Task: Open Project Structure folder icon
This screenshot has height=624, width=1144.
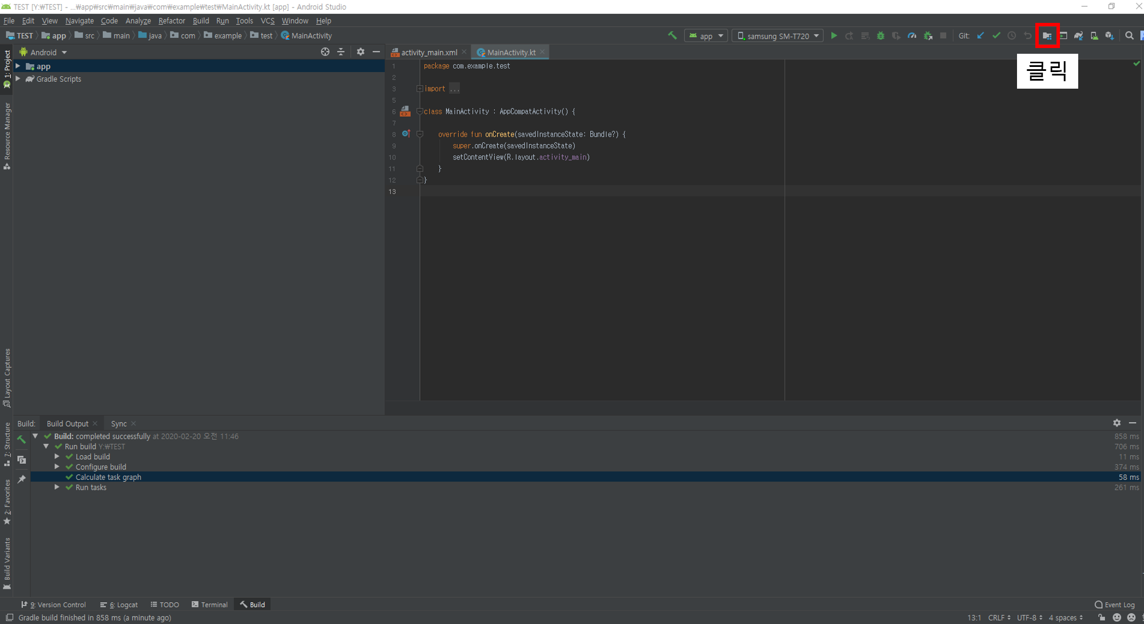Action: (x=1047, y=35)
